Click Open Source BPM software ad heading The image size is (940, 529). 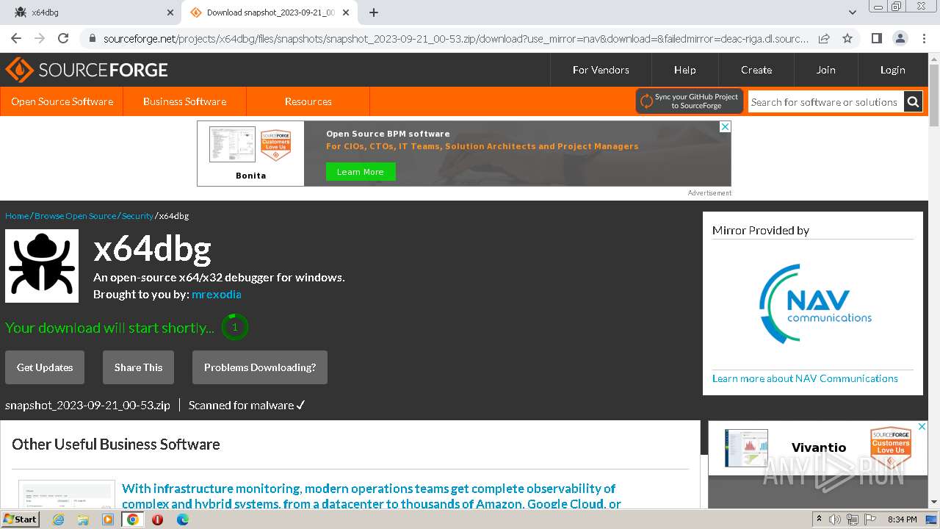point(388,134)
